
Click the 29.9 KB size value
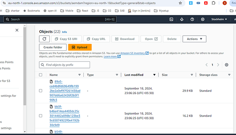click(x=188, y=91)
